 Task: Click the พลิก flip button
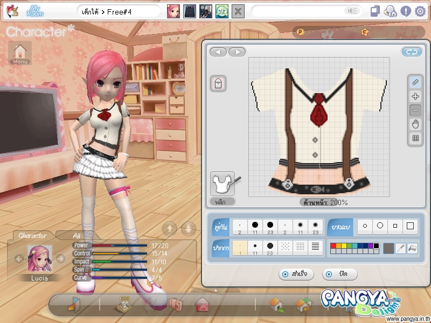[x=223, y=202]
